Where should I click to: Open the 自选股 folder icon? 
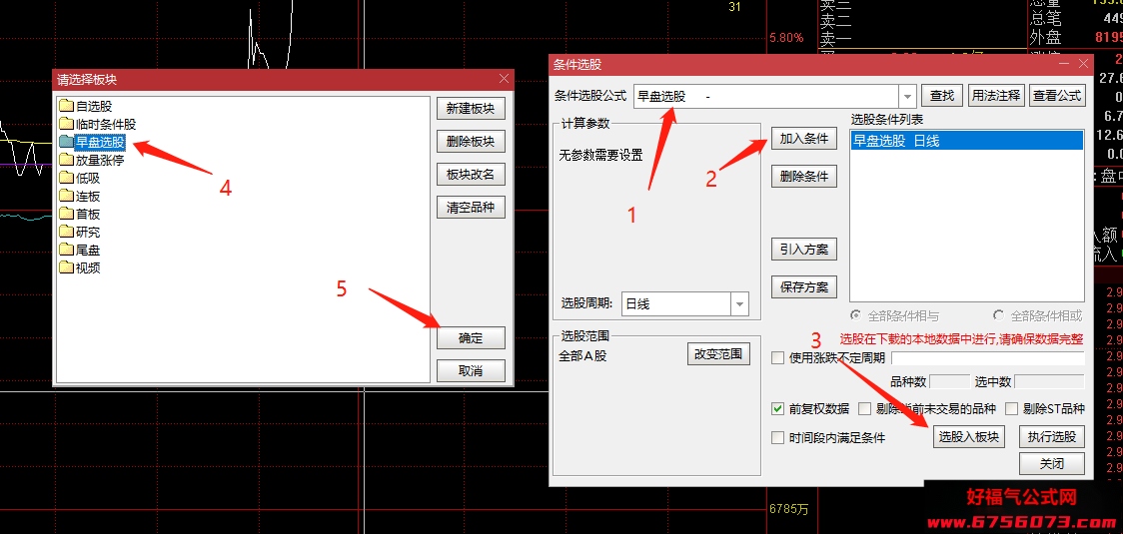[67, 106]
